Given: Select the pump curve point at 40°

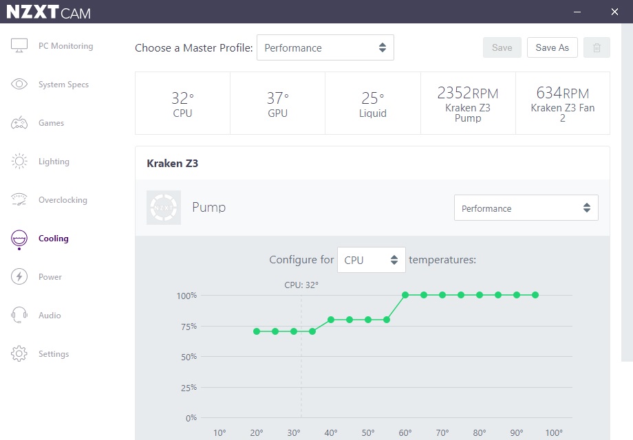Looking at the screenshot, I should (331, 320).
